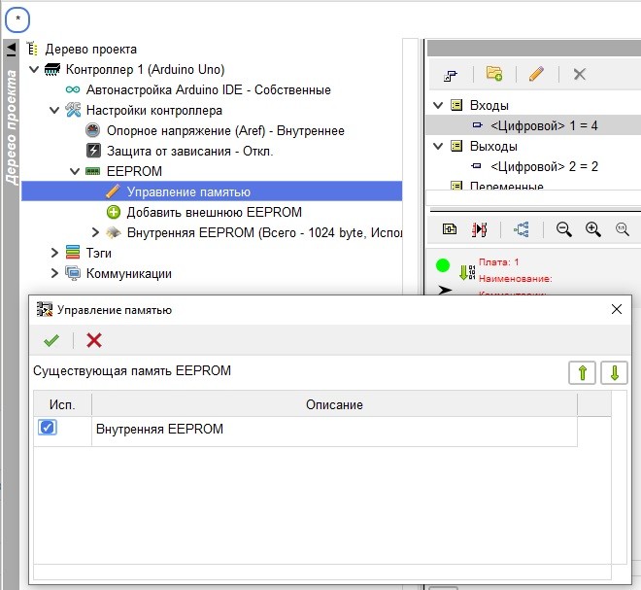Collapse the Настройки контроллера node
641x590 pixels.
click(x=54, y=110)
